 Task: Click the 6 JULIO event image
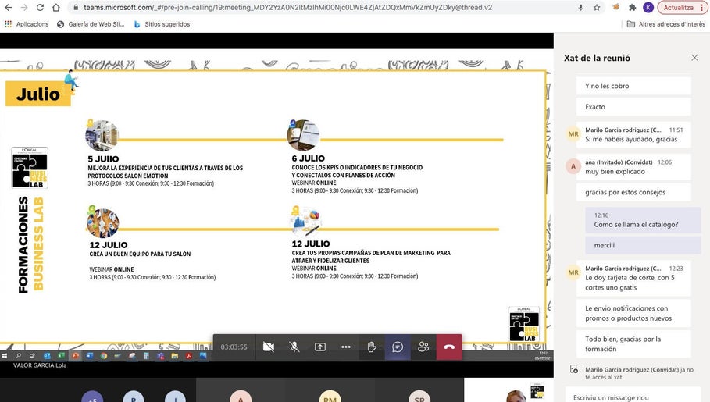[303, 135]
